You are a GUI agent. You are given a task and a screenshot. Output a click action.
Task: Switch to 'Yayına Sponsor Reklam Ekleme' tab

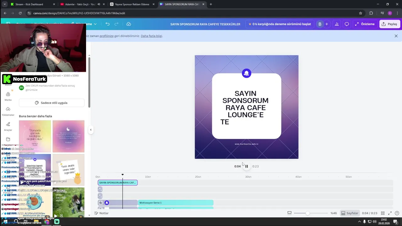pos(132,4)
